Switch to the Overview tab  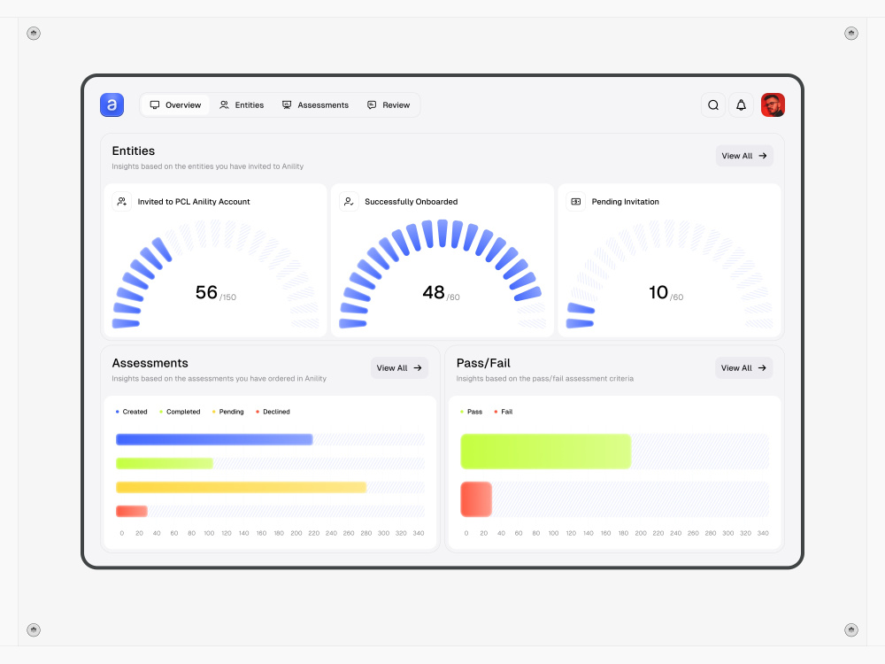click(x=175, y=105)
